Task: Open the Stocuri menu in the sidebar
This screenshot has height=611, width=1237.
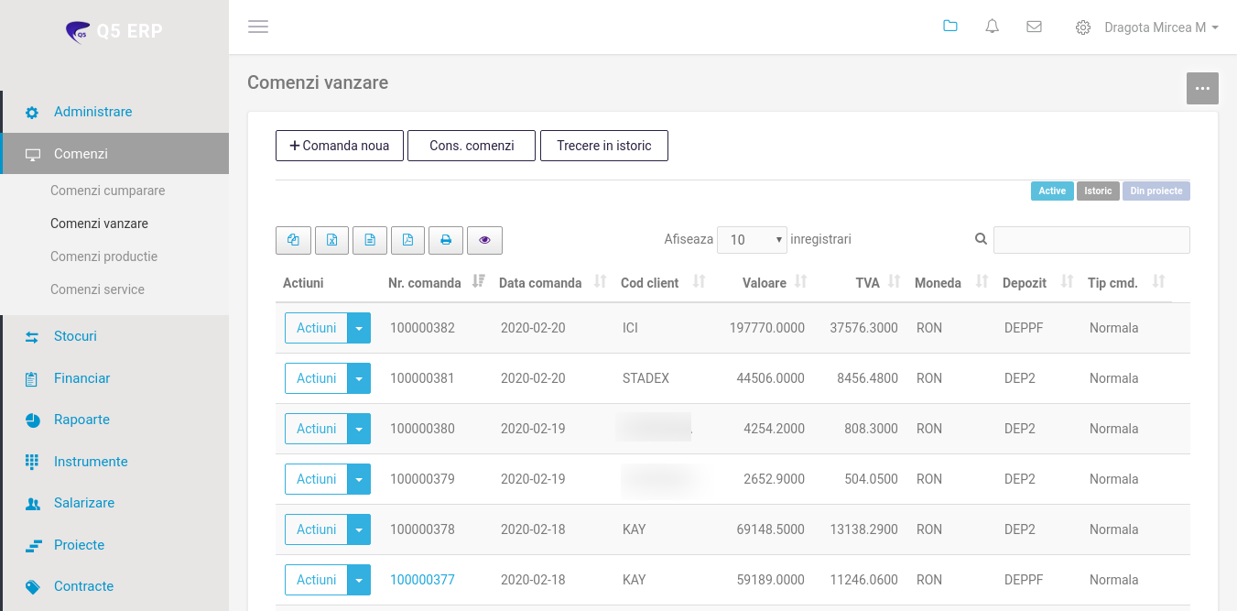Action: 75,336
